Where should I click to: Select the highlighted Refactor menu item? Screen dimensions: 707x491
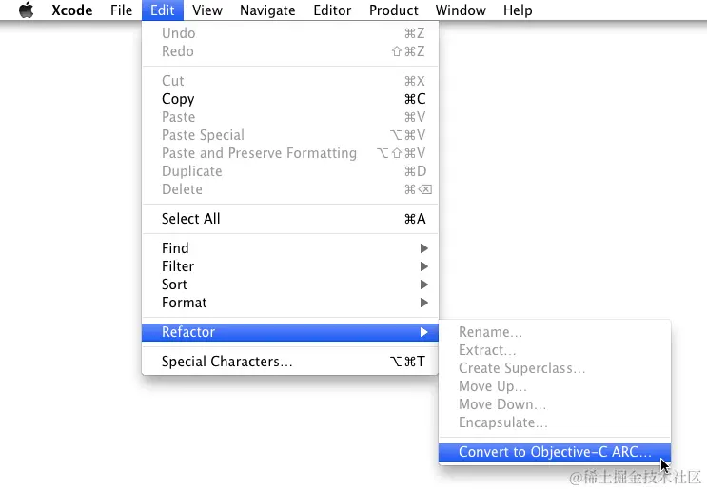point(290,332)
